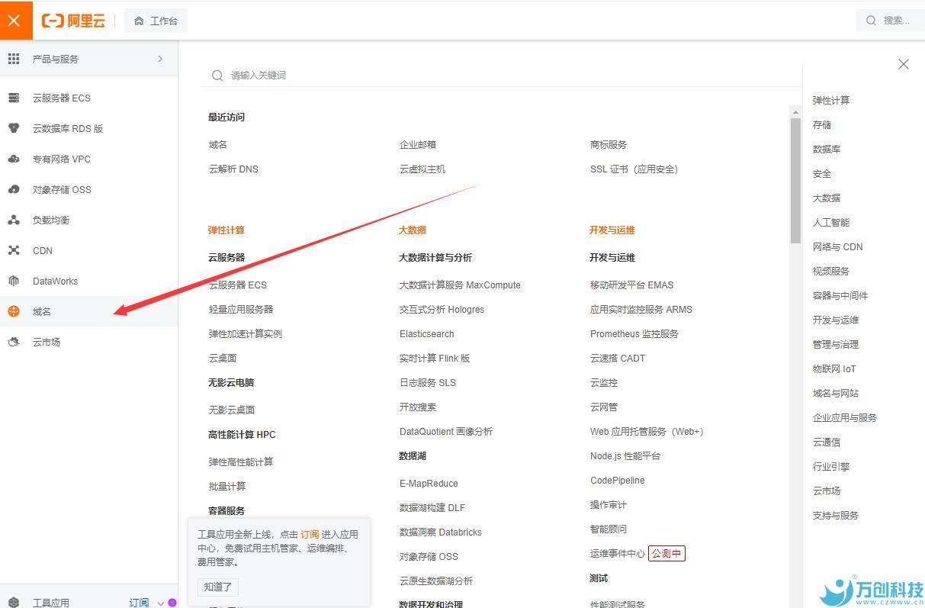The width and height of the screenshot is (925, 608).
Task: Click the search magnifier icon top right
Action: click(871, 21)
